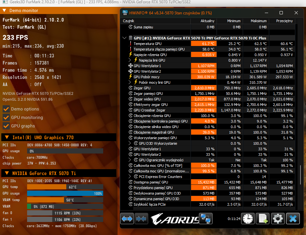
Task: Collapse the NVIDIA GeForce RTX 5070 Ti section
Action: pyautogui.click(x=7, y=173)
